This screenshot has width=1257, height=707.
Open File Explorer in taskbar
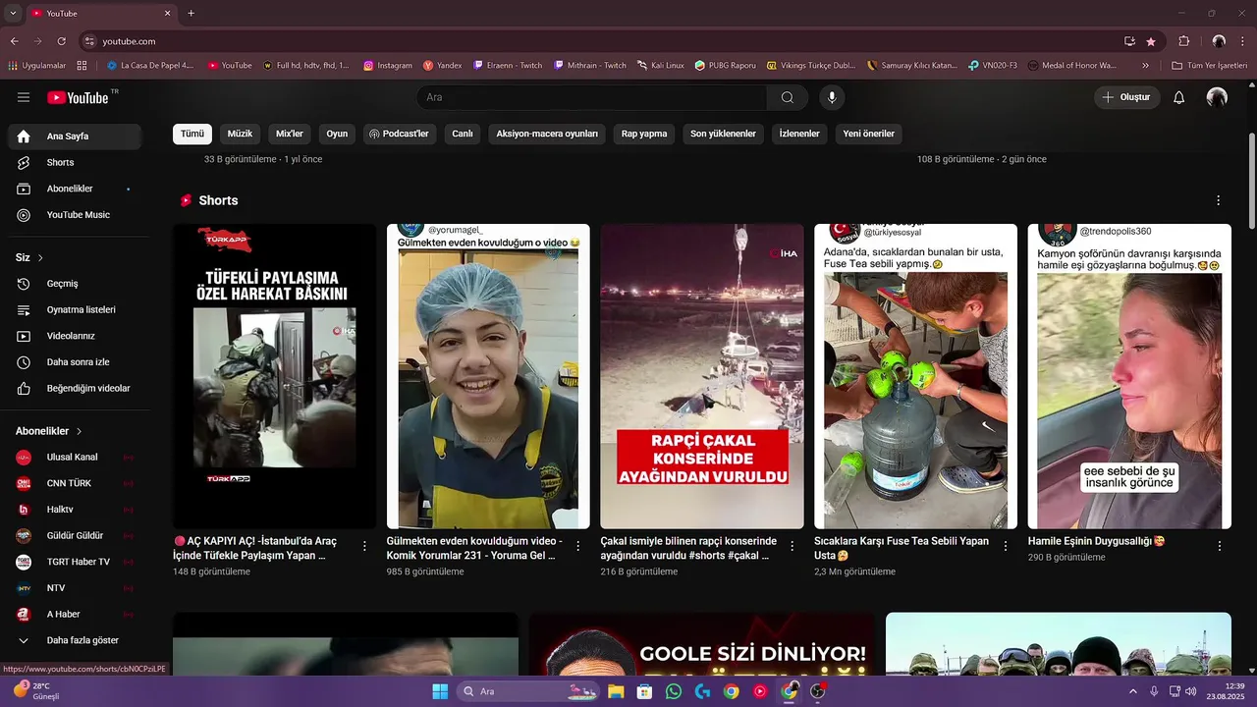tap(616, 691)
